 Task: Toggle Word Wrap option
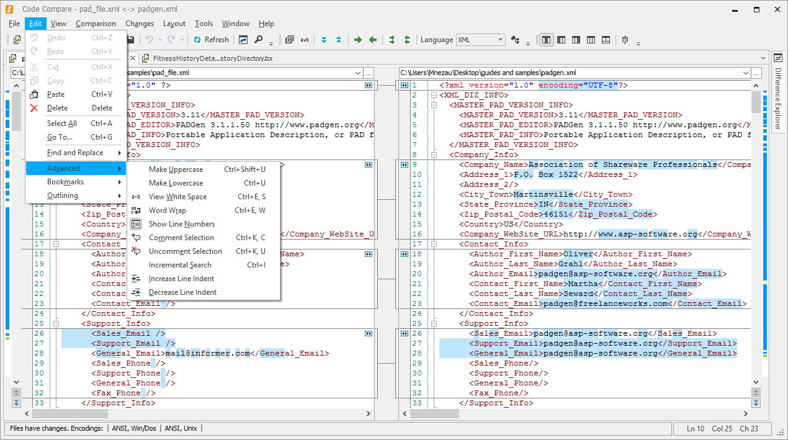[x=204, y=210]
